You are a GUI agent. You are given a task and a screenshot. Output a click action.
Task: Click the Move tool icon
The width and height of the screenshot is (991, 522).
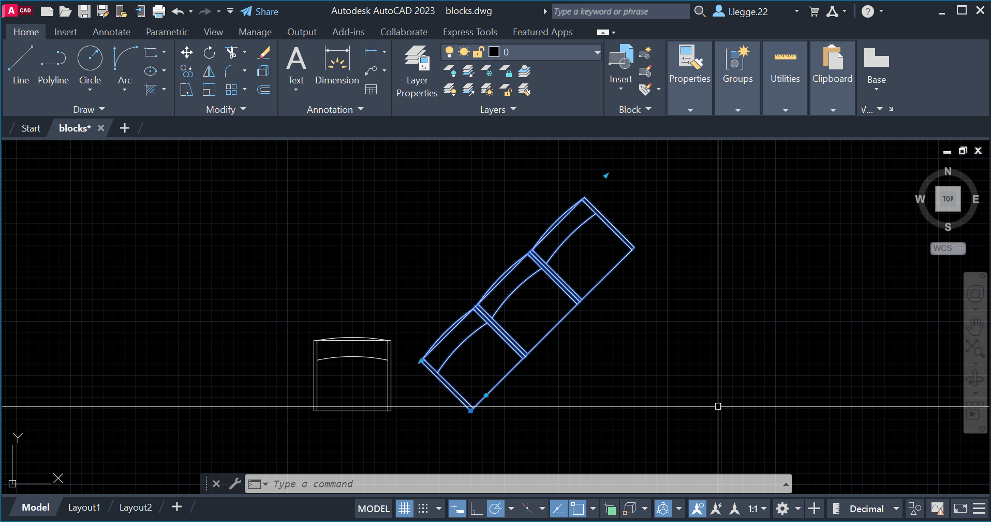[x=186, y=52]
